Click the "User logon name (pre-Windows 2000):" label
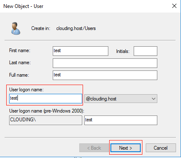The width and height of the screenshot is (181, 158). pyautogui.click(x=46, y=111)
